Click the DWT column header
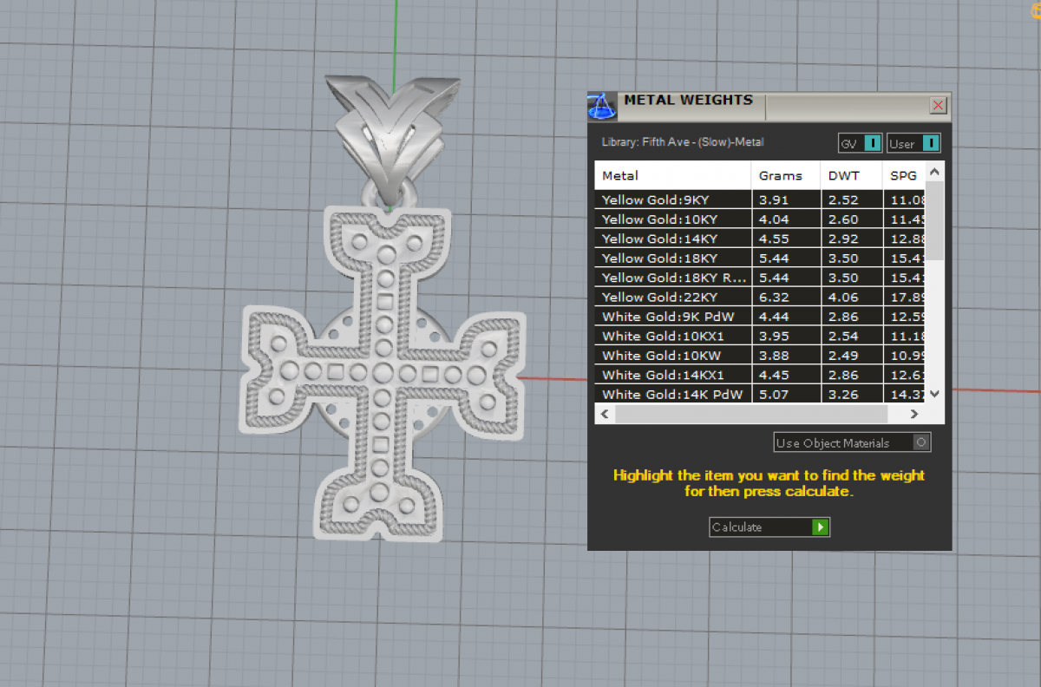This screenshot has height=687, width=1041. pos(851,175)
